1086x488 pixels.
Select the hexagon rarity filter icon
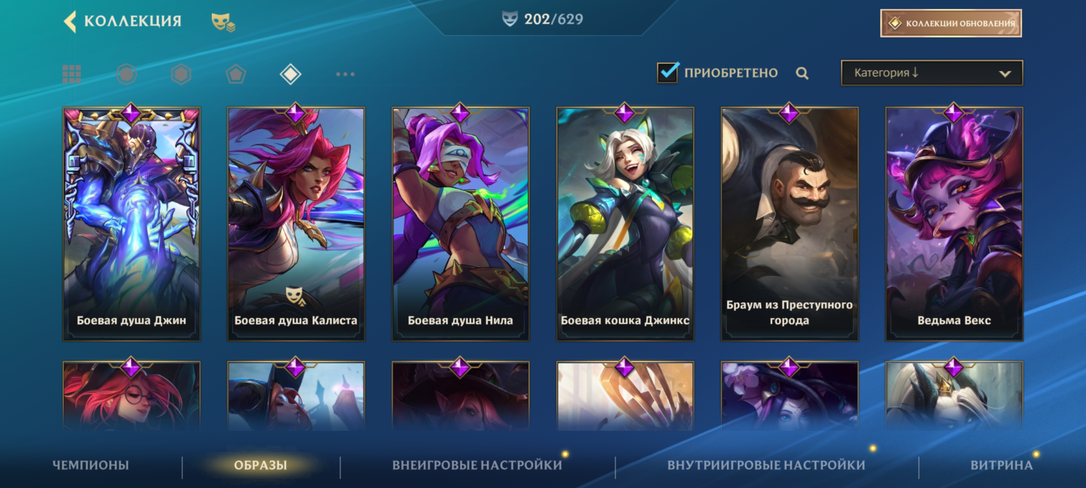click(181, 74)
